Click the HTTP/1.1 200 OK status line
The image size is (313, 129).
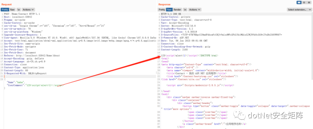(171, 14)
